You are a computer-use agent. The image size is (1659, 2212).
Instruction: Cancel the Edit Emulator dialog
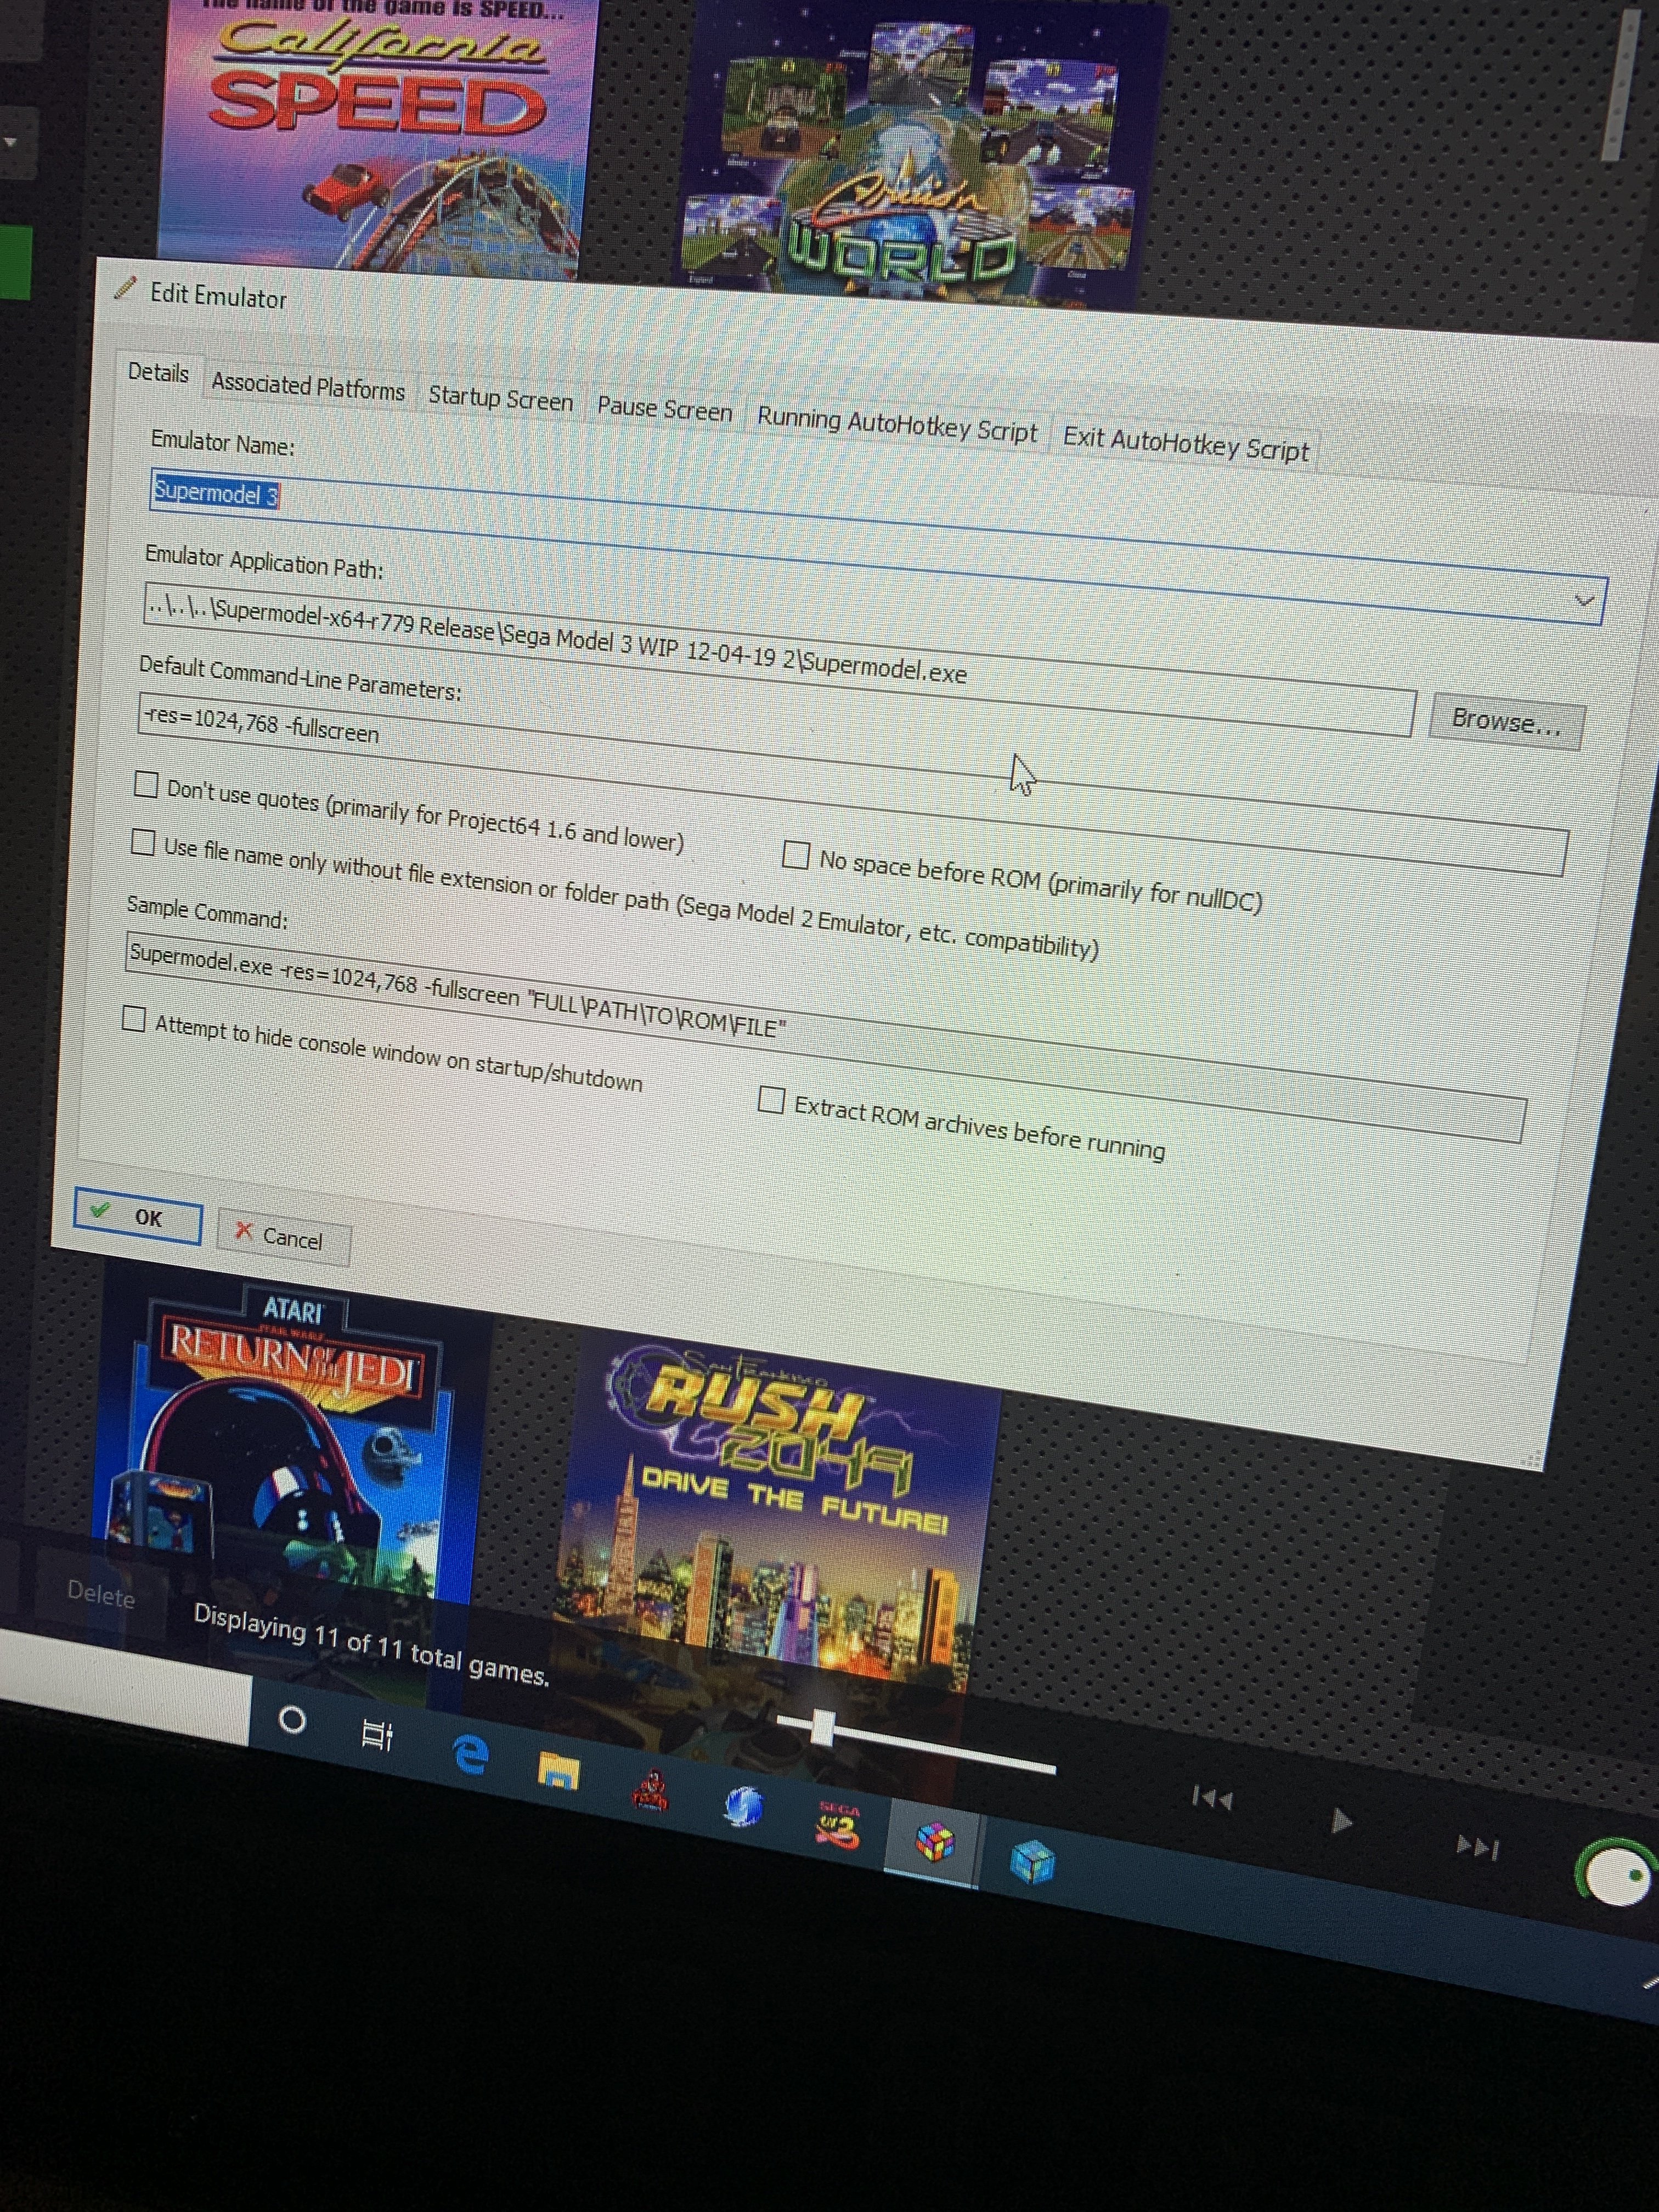[283, 1237]
